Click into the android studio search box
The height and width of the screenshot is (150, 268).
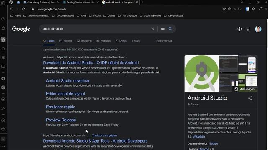coord(96,29)
